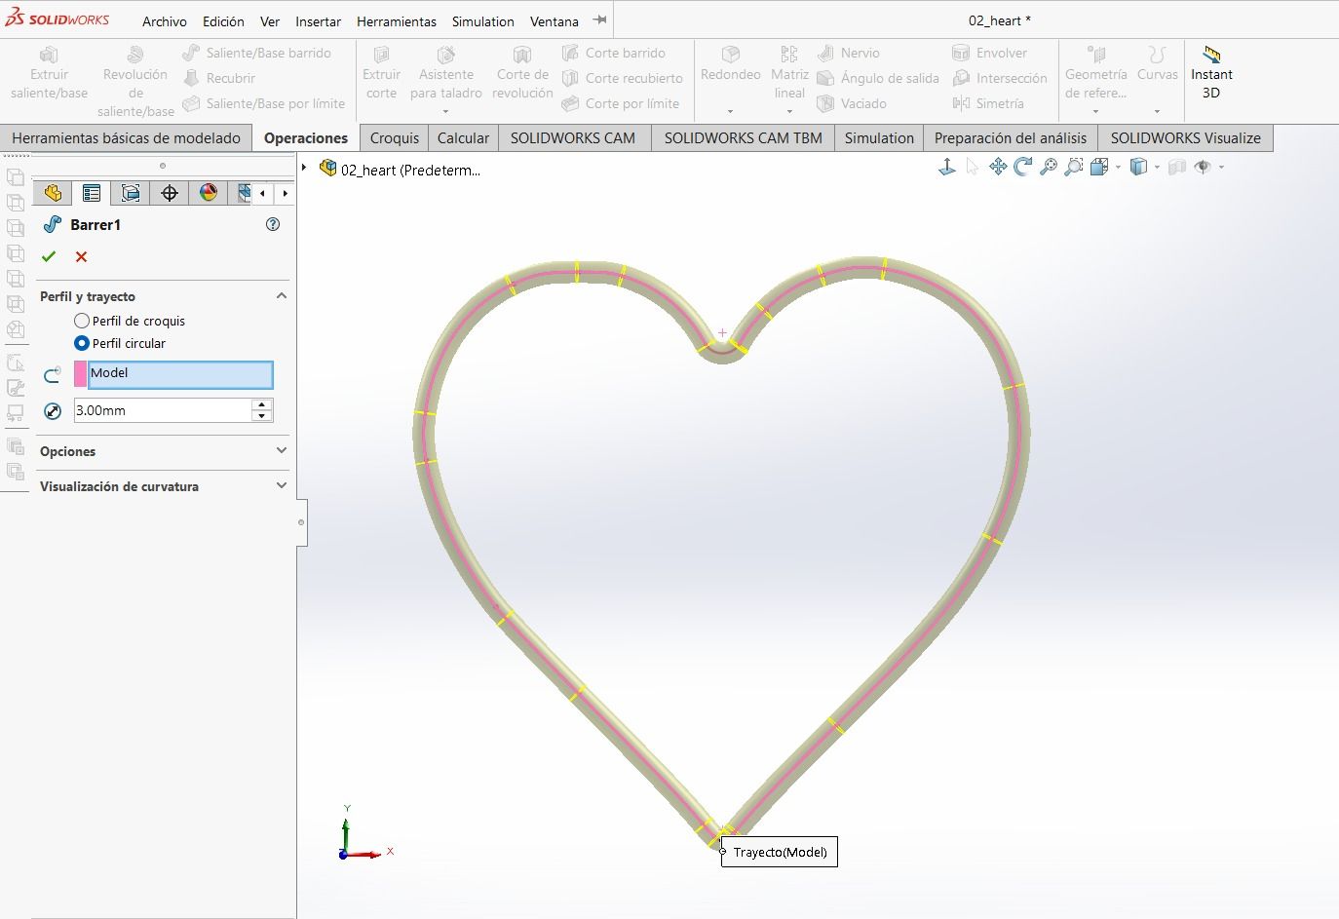
Task: Cancel the Barrer1 sweep with red X
Action: [x=81, y=256]
